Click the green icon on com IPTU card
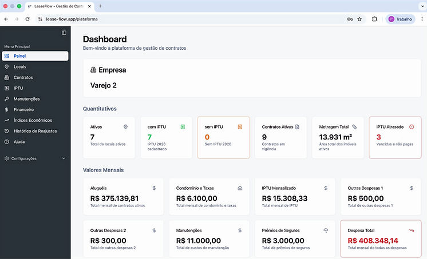 pyautogui.click(x=183, y=127)
